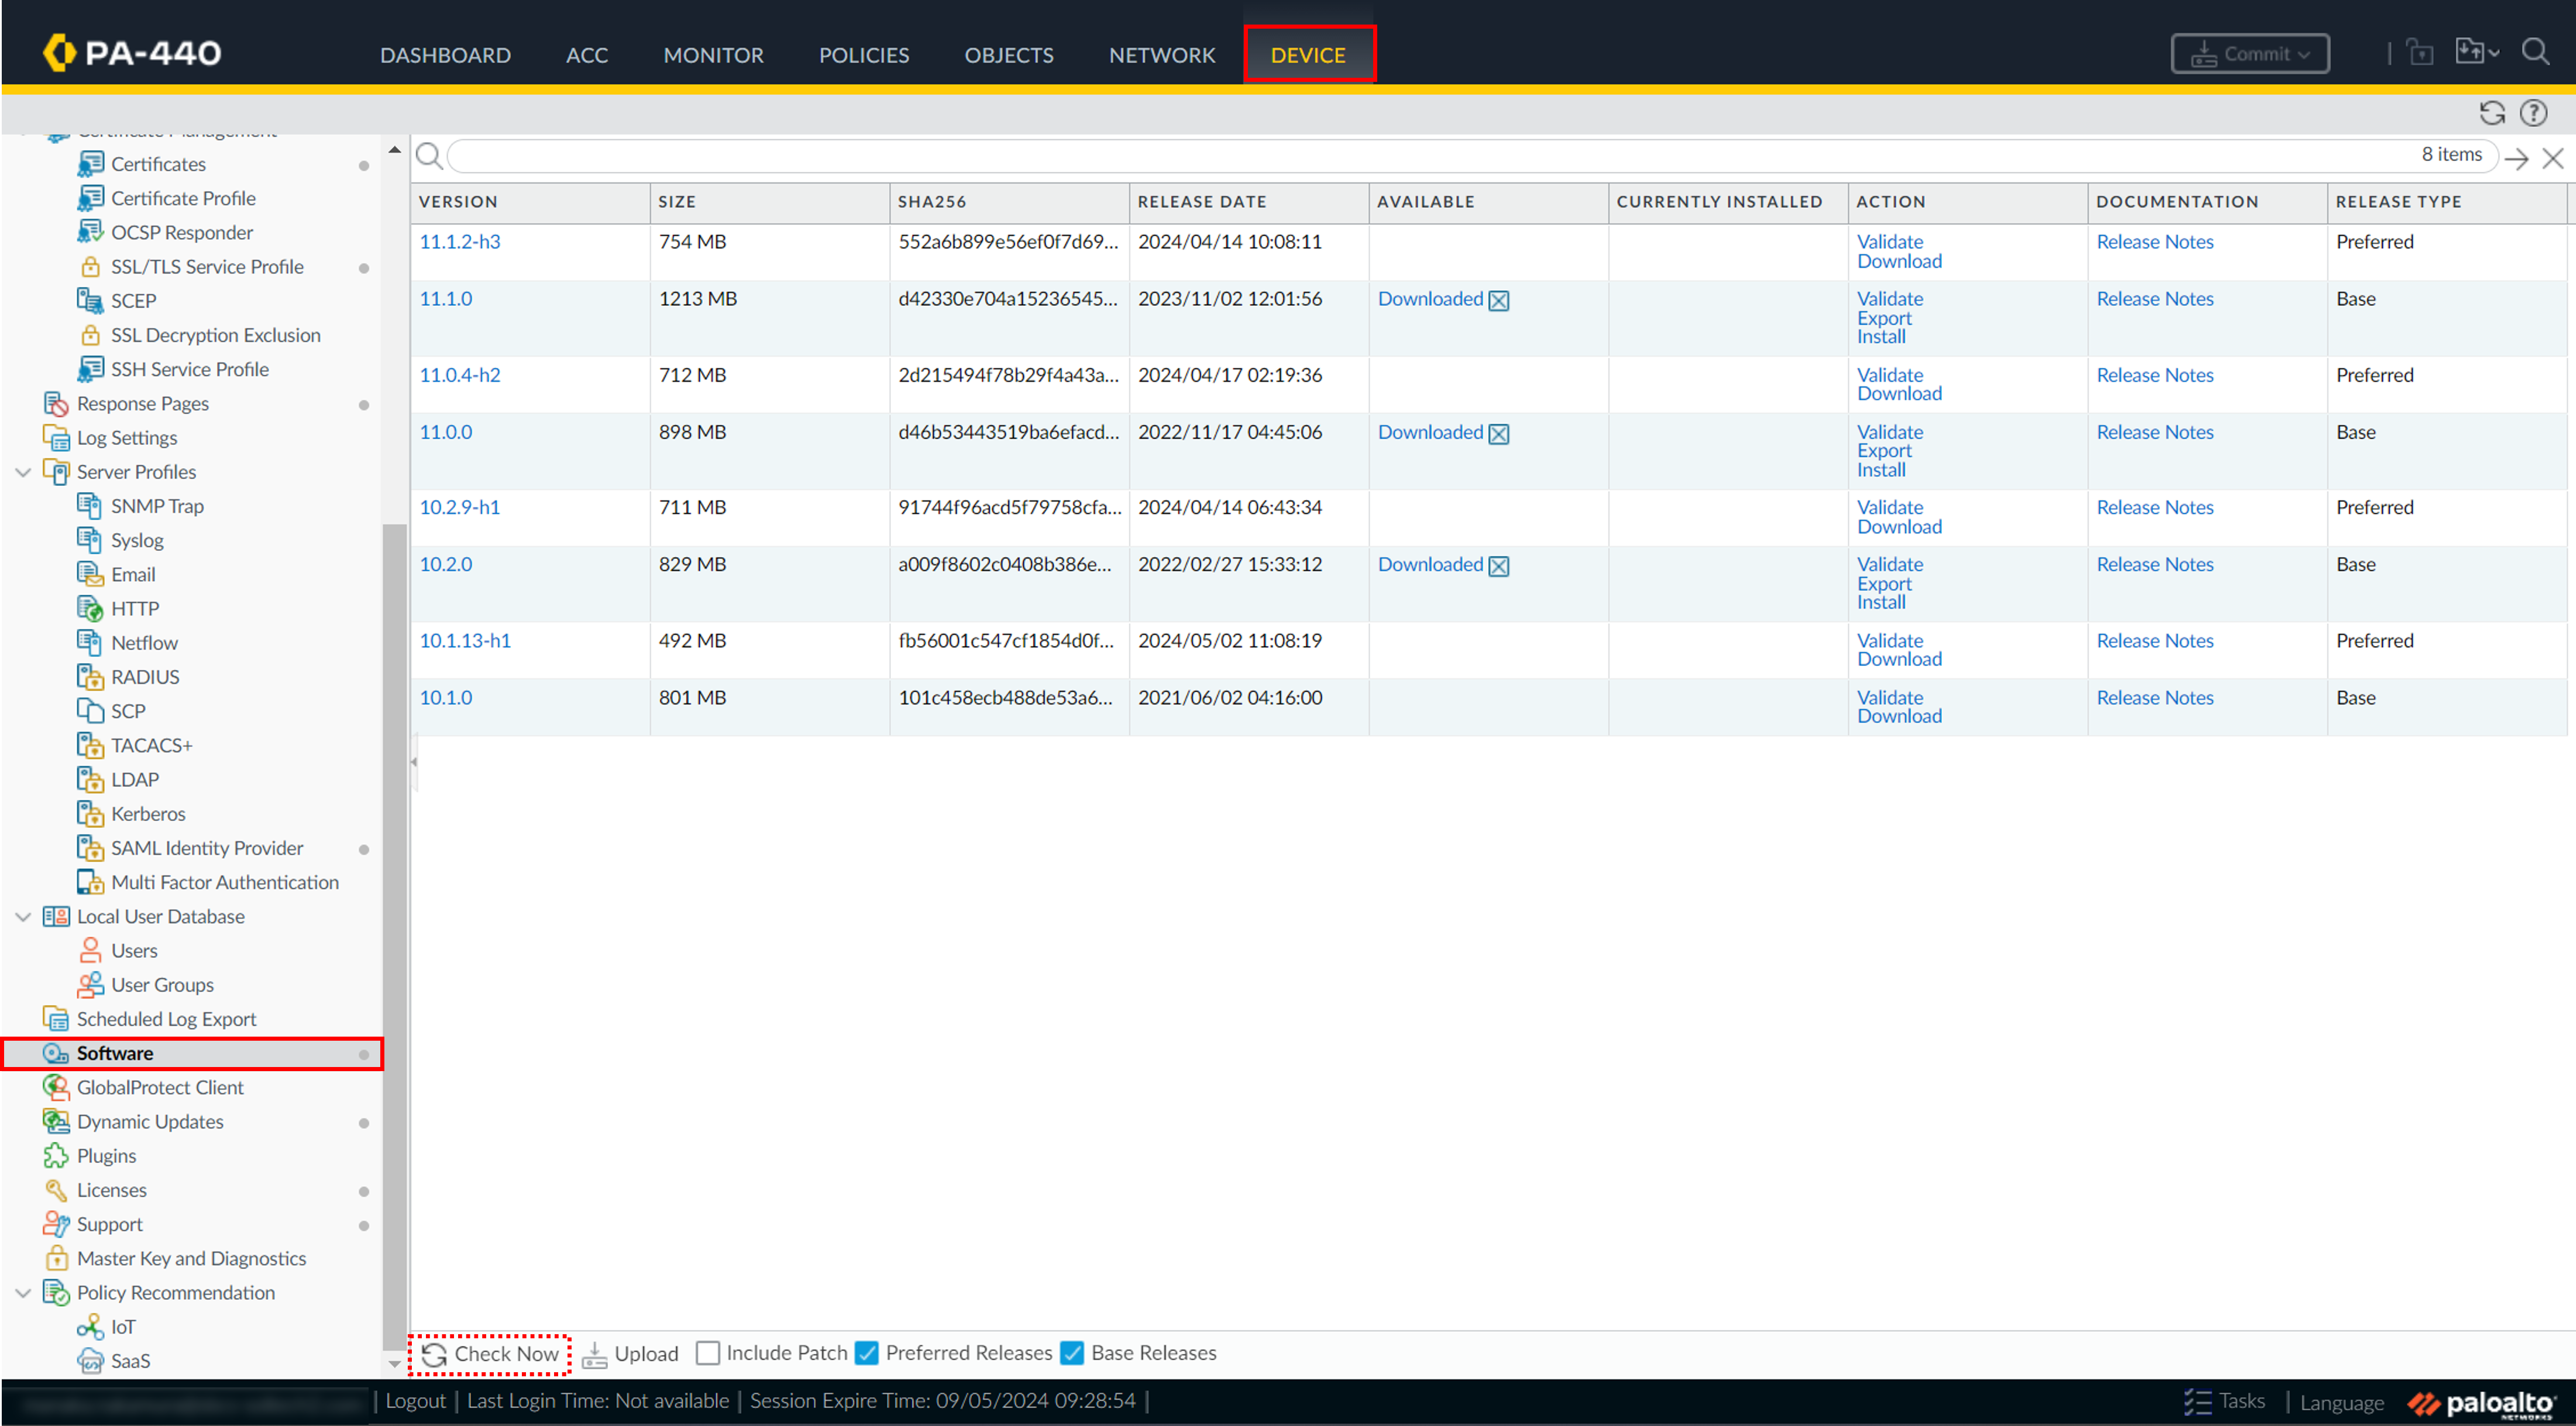This screenshot has width=2576, height=1426.
Task: Click Validate for version 10.1.0
Action: click(1890, 698)
